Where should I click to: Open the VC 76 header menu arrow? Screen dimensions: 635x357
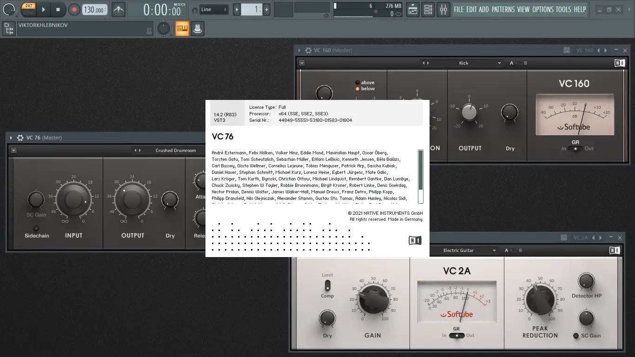click(x=14, y=151)
